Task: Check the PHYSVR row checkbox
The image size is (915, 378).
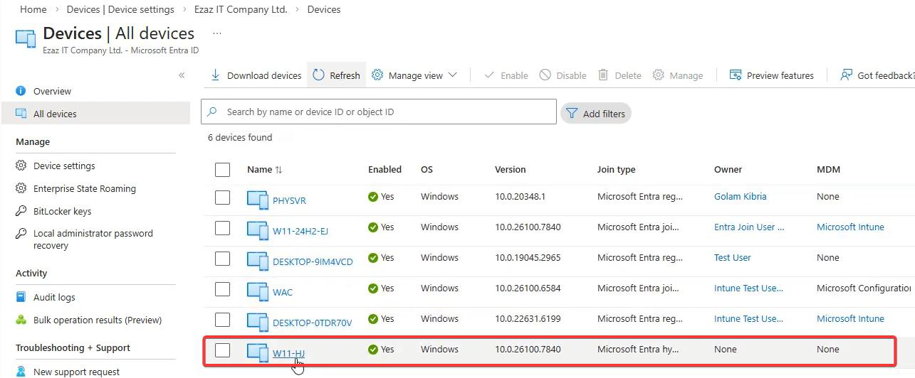Action: (222, 197)
